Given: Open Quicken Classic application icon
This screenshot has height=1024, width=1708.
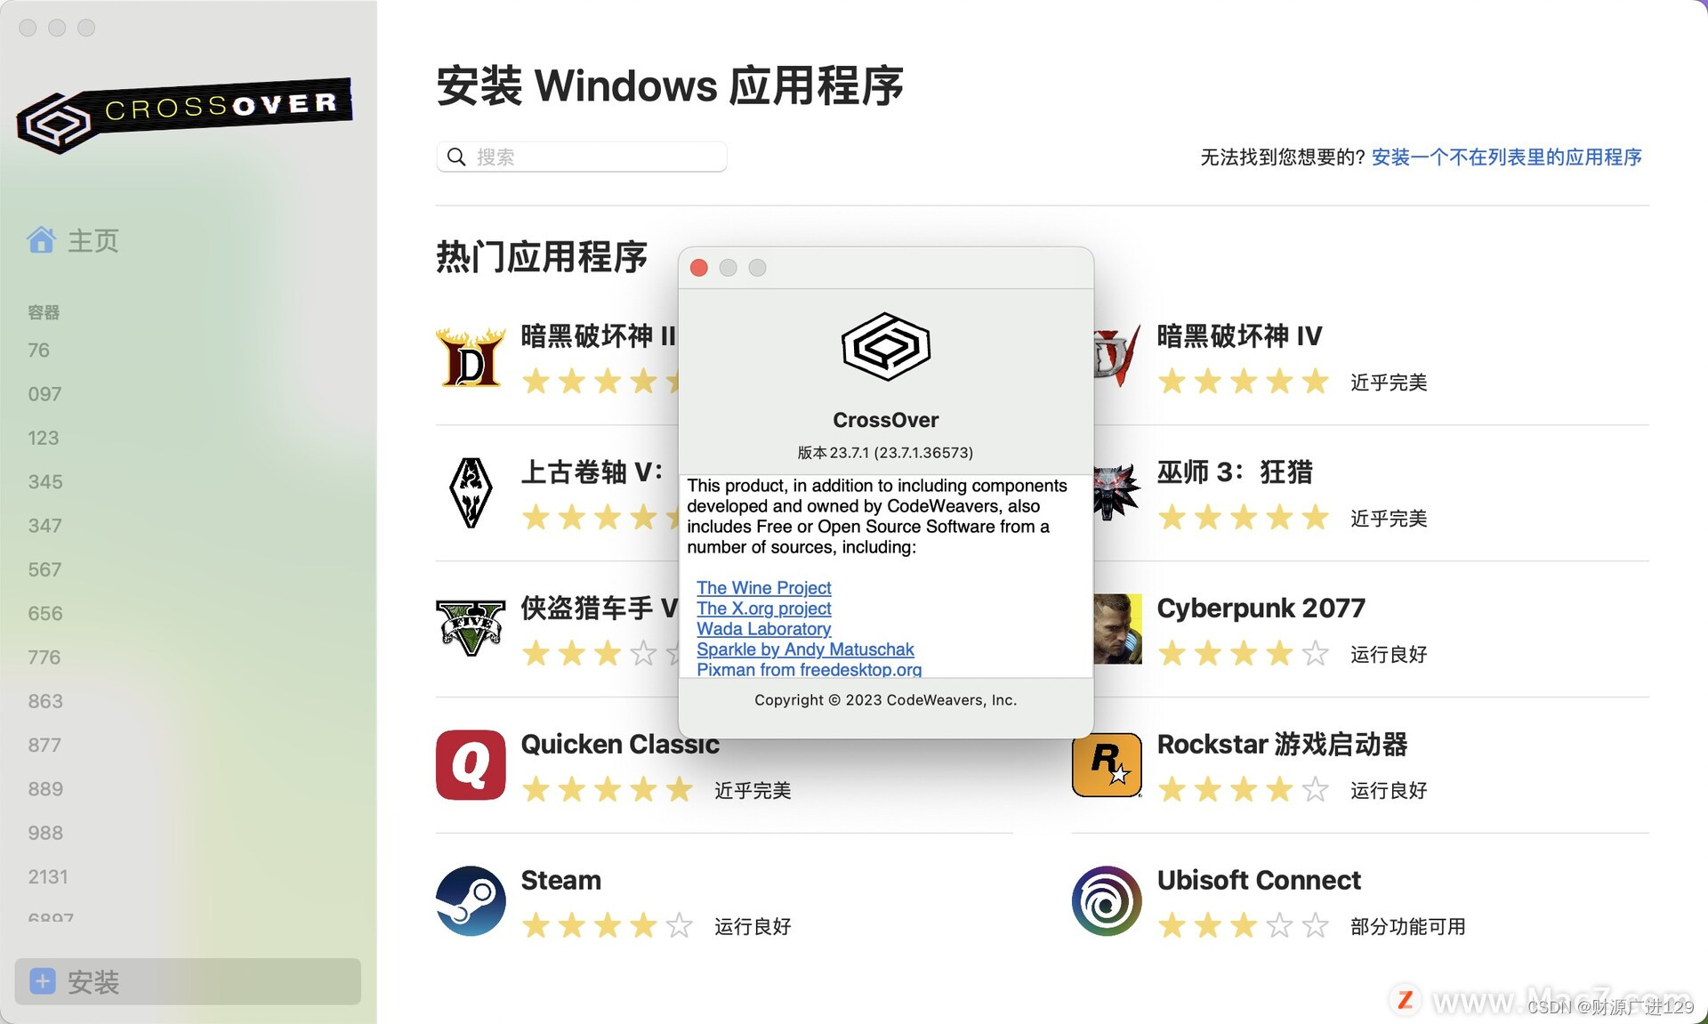Looking at the screenshot, I should pyautogui.click(x=471, y=764).
